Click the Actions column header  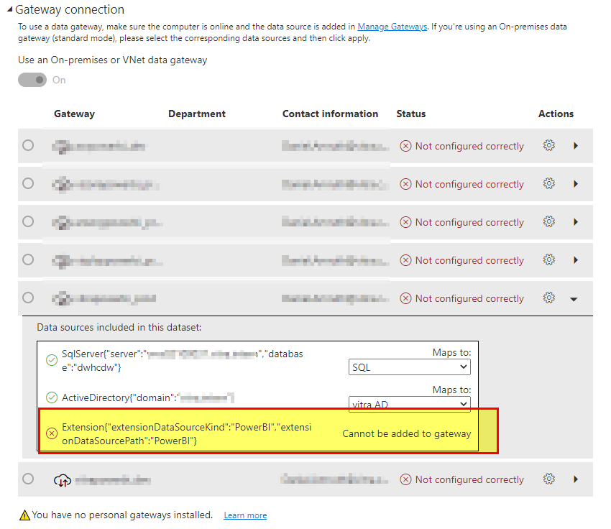pos(556,114)
